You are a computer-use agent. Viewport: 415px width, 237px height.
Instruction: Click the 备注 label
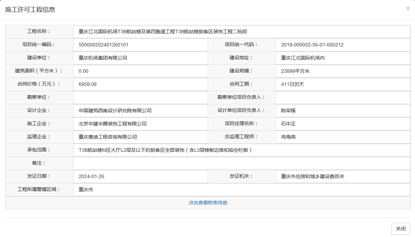coord(39,163)
